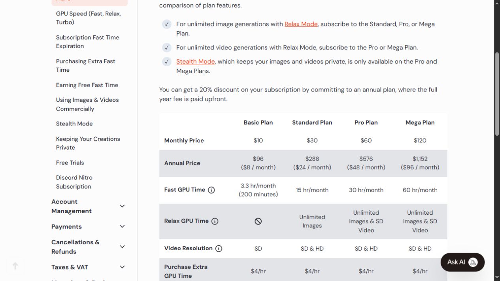The height and width of the screenshot is (281, 500).
Task: Click the Fast GPU Time info icon
Action: (x=211, y=190)
